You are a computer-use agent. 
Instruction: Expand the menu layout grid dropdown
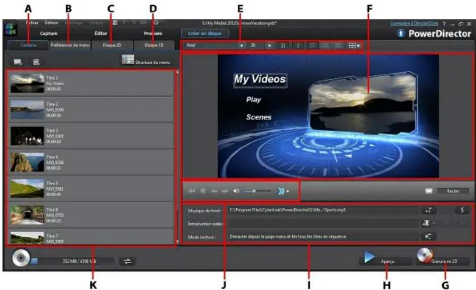coord(354,46)
